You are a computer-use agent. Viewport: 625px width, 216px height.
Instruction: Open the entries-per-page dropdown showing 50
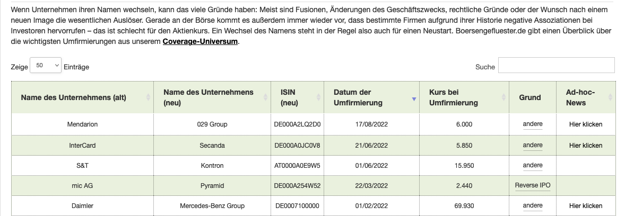click(x=46, y=65)
